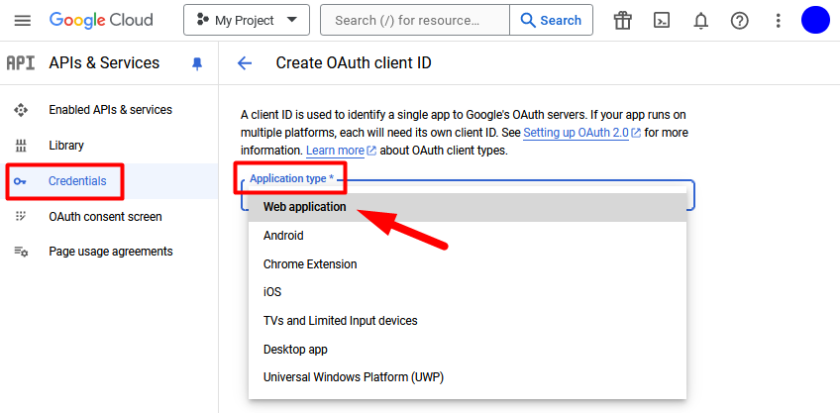
Task: Choose TVs and Limited Input devices
Action: 468,321
